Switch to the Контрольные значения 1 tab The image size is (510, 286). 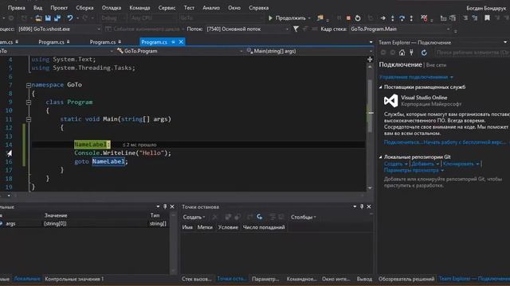pyautogui.click(x=74, y=279)
